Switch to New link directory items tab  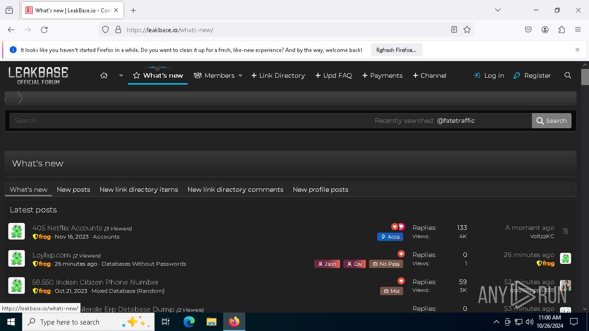[139, 189]
